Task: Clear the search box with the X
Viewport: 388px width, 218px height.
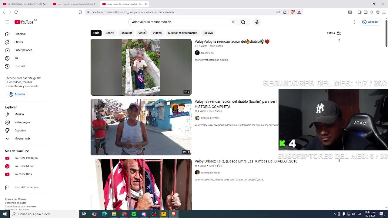Action: pyautogui.click(x=233, y=22)
